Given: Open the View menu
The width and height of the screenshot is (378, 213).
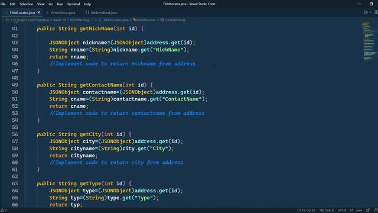Looking at the screenshot, I should point(41,4).
